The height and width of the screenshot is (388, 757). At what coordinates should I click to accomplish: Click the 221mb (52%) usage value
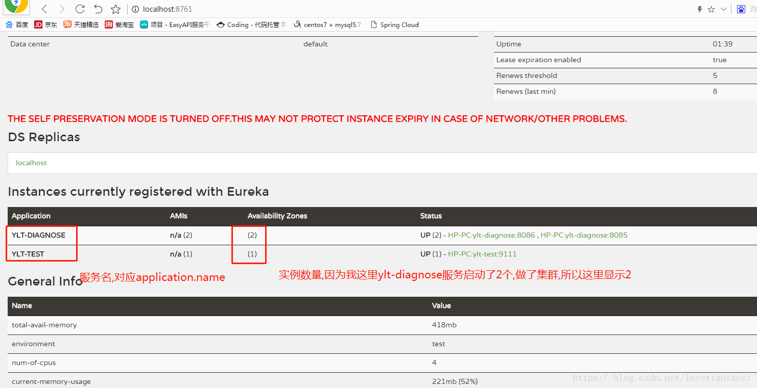(x=455, y=381)
